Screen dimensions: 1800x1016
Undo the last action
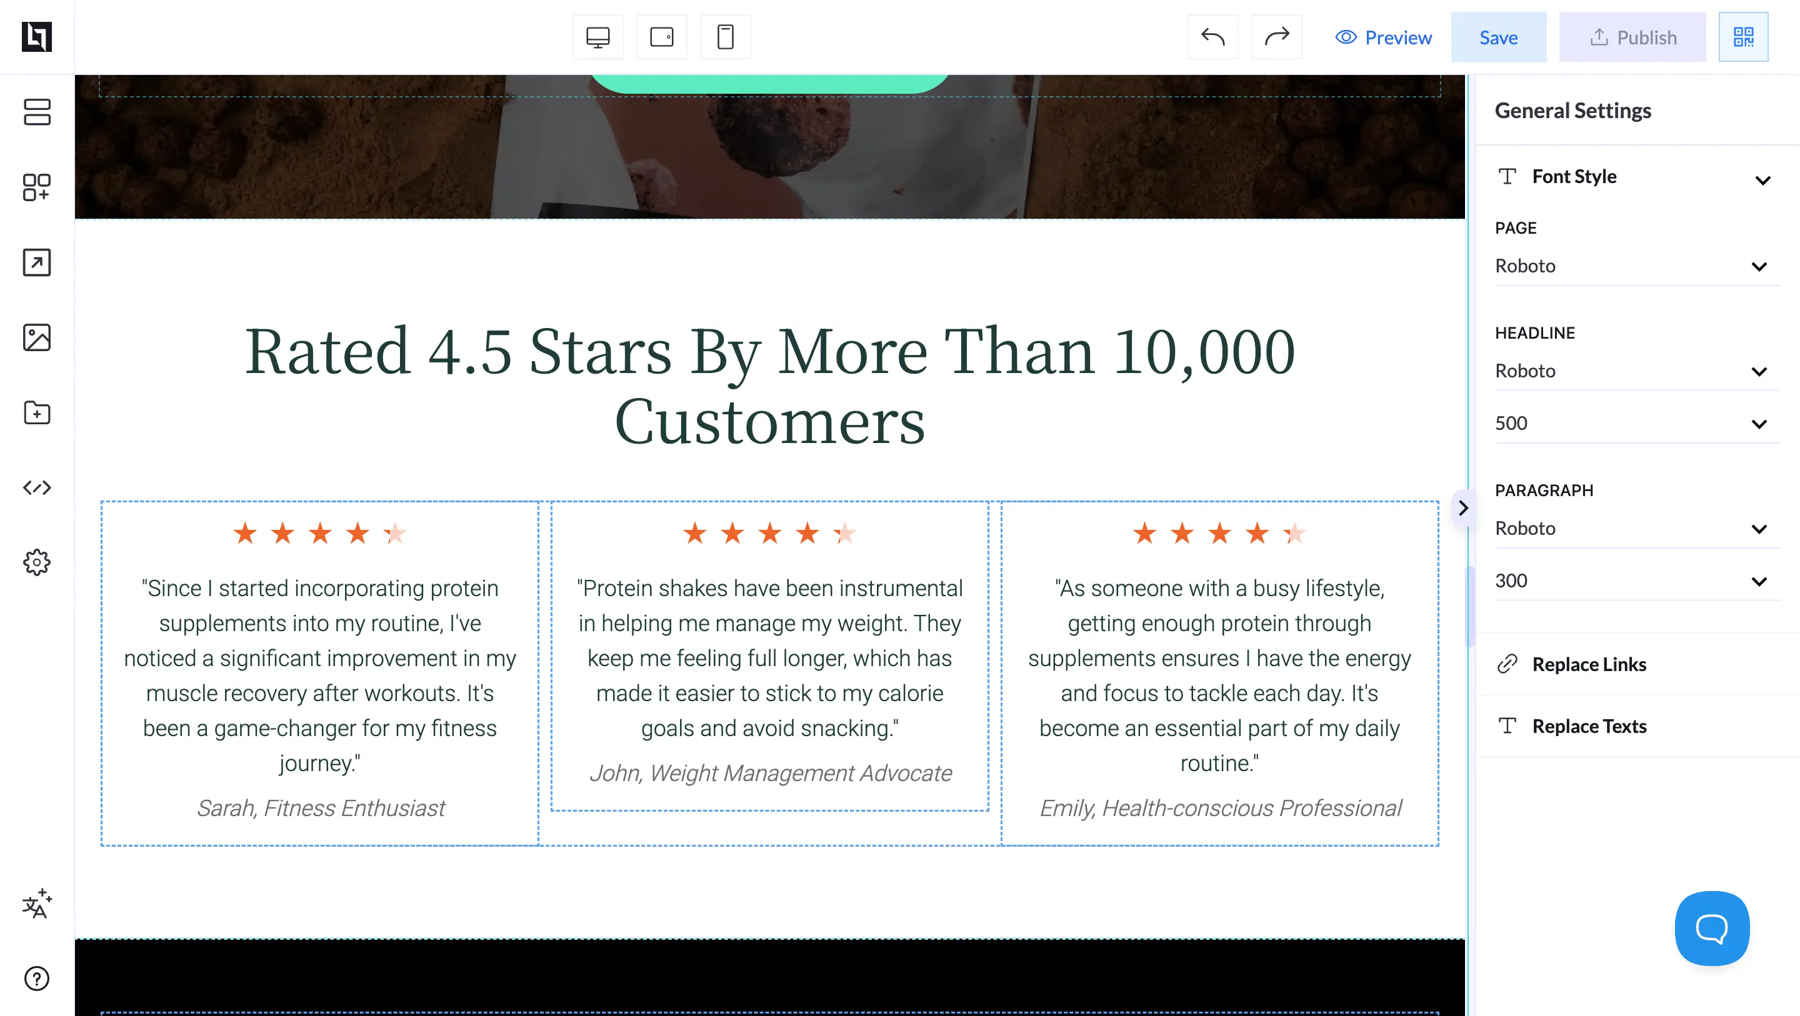click(x=1213, y=37)
